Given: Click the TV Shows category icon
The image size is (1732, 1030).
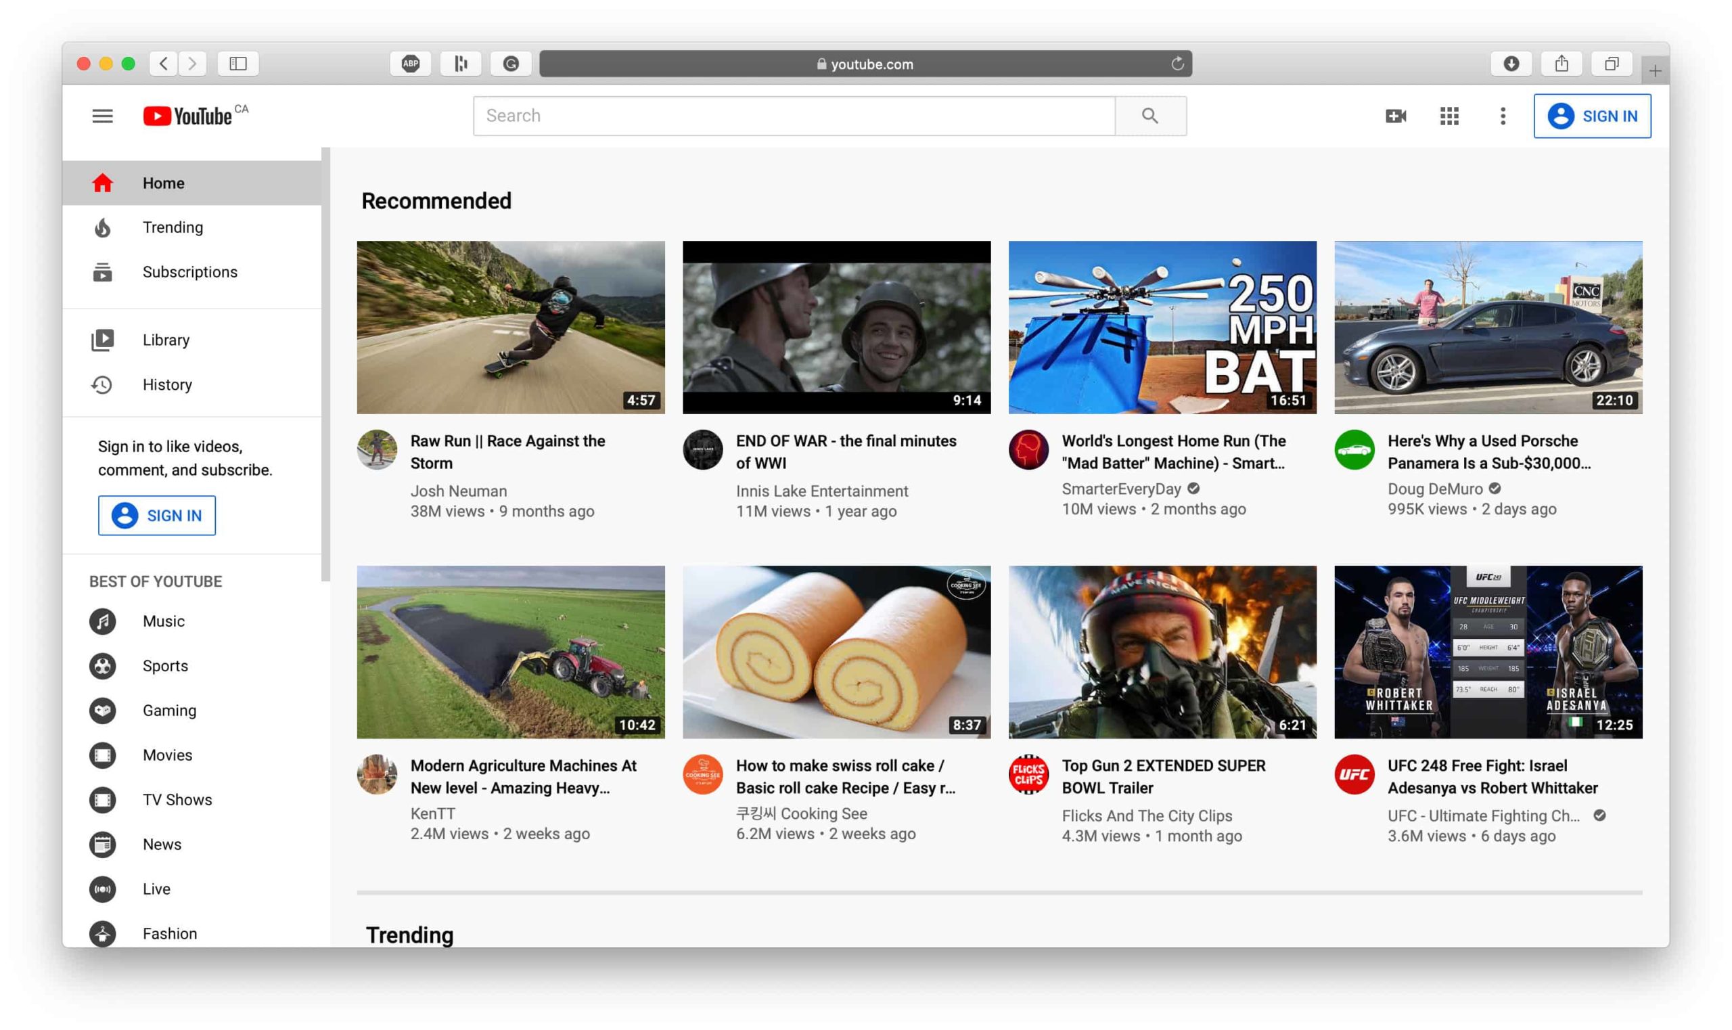Looking at the screenshot, I should click(x=103, y=799).
